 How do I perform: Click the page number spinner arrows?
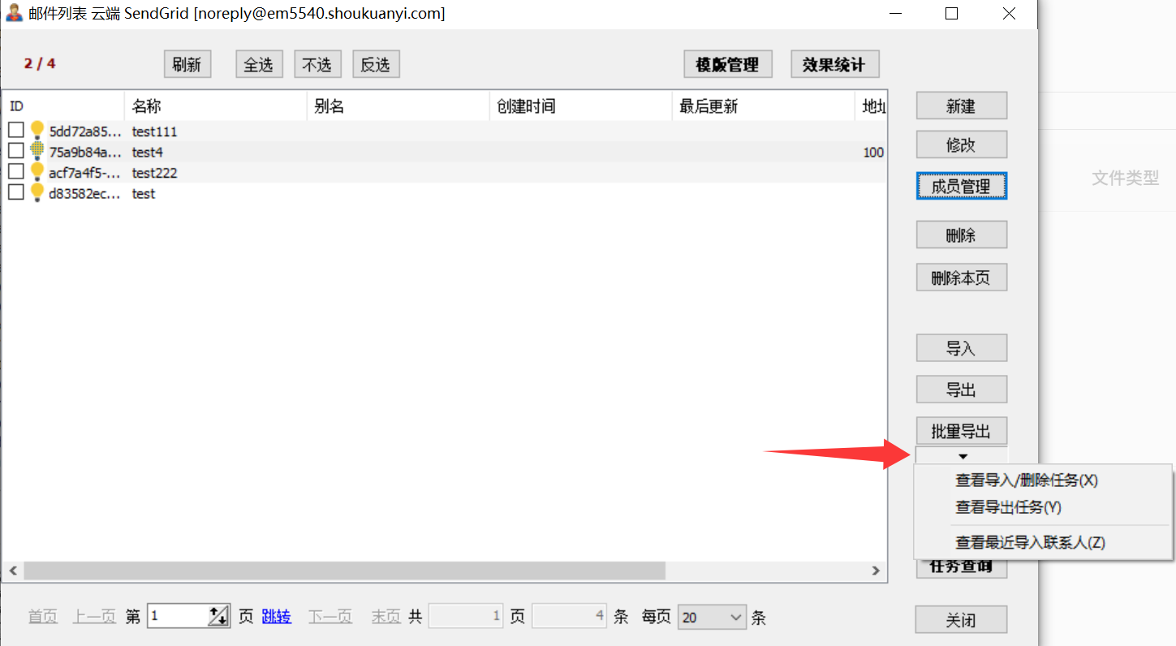coord(218,617)
